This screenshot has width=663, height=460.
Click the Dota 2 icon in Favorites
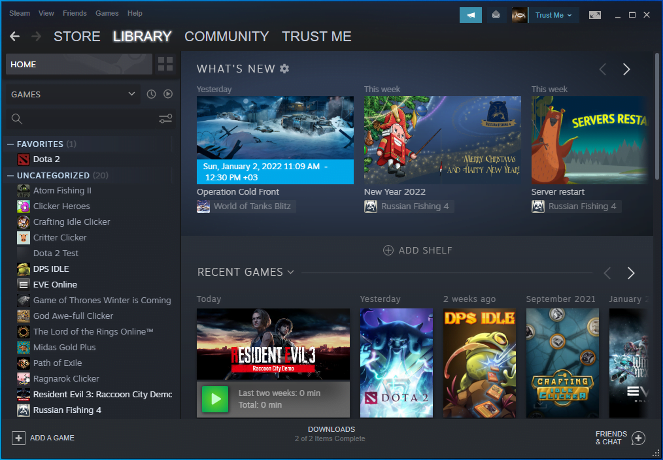pos(24,159)
